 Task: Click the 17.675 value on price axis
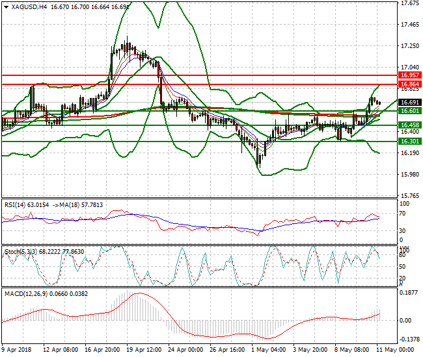click(409, 3)
